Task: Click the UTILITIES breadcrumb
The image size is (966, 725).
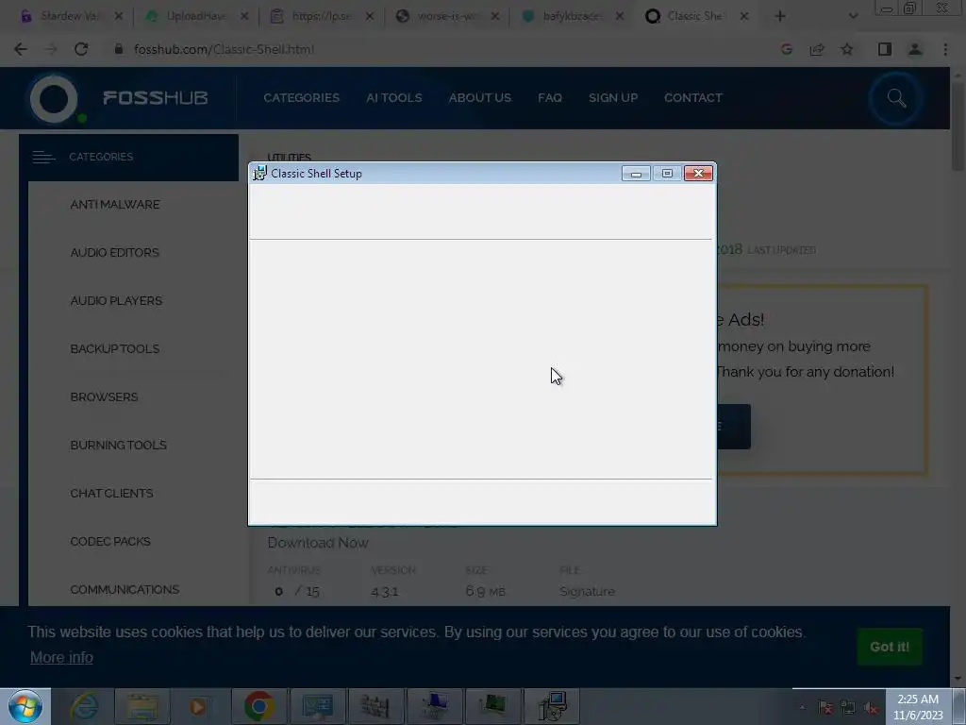Action: [289, 158]
